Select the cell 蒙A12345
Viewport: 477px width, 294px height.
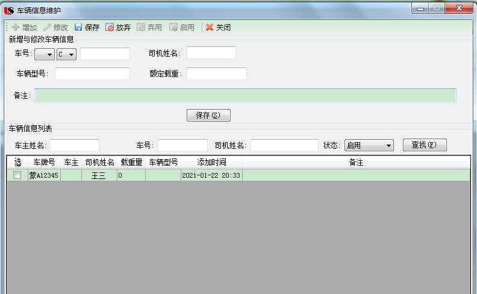click(x=45, y=175)
